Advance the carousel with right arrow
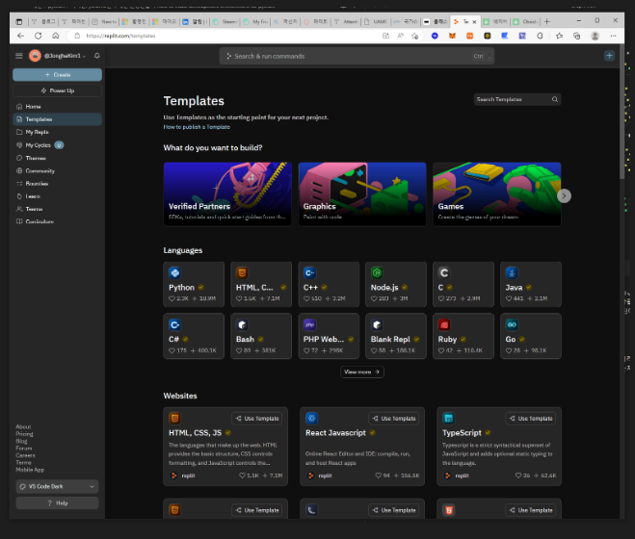 click(564, 195)
